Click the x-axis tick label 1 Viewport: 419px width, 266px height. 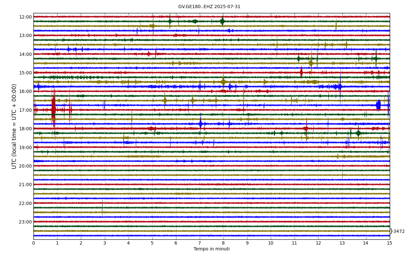point(57,243)
